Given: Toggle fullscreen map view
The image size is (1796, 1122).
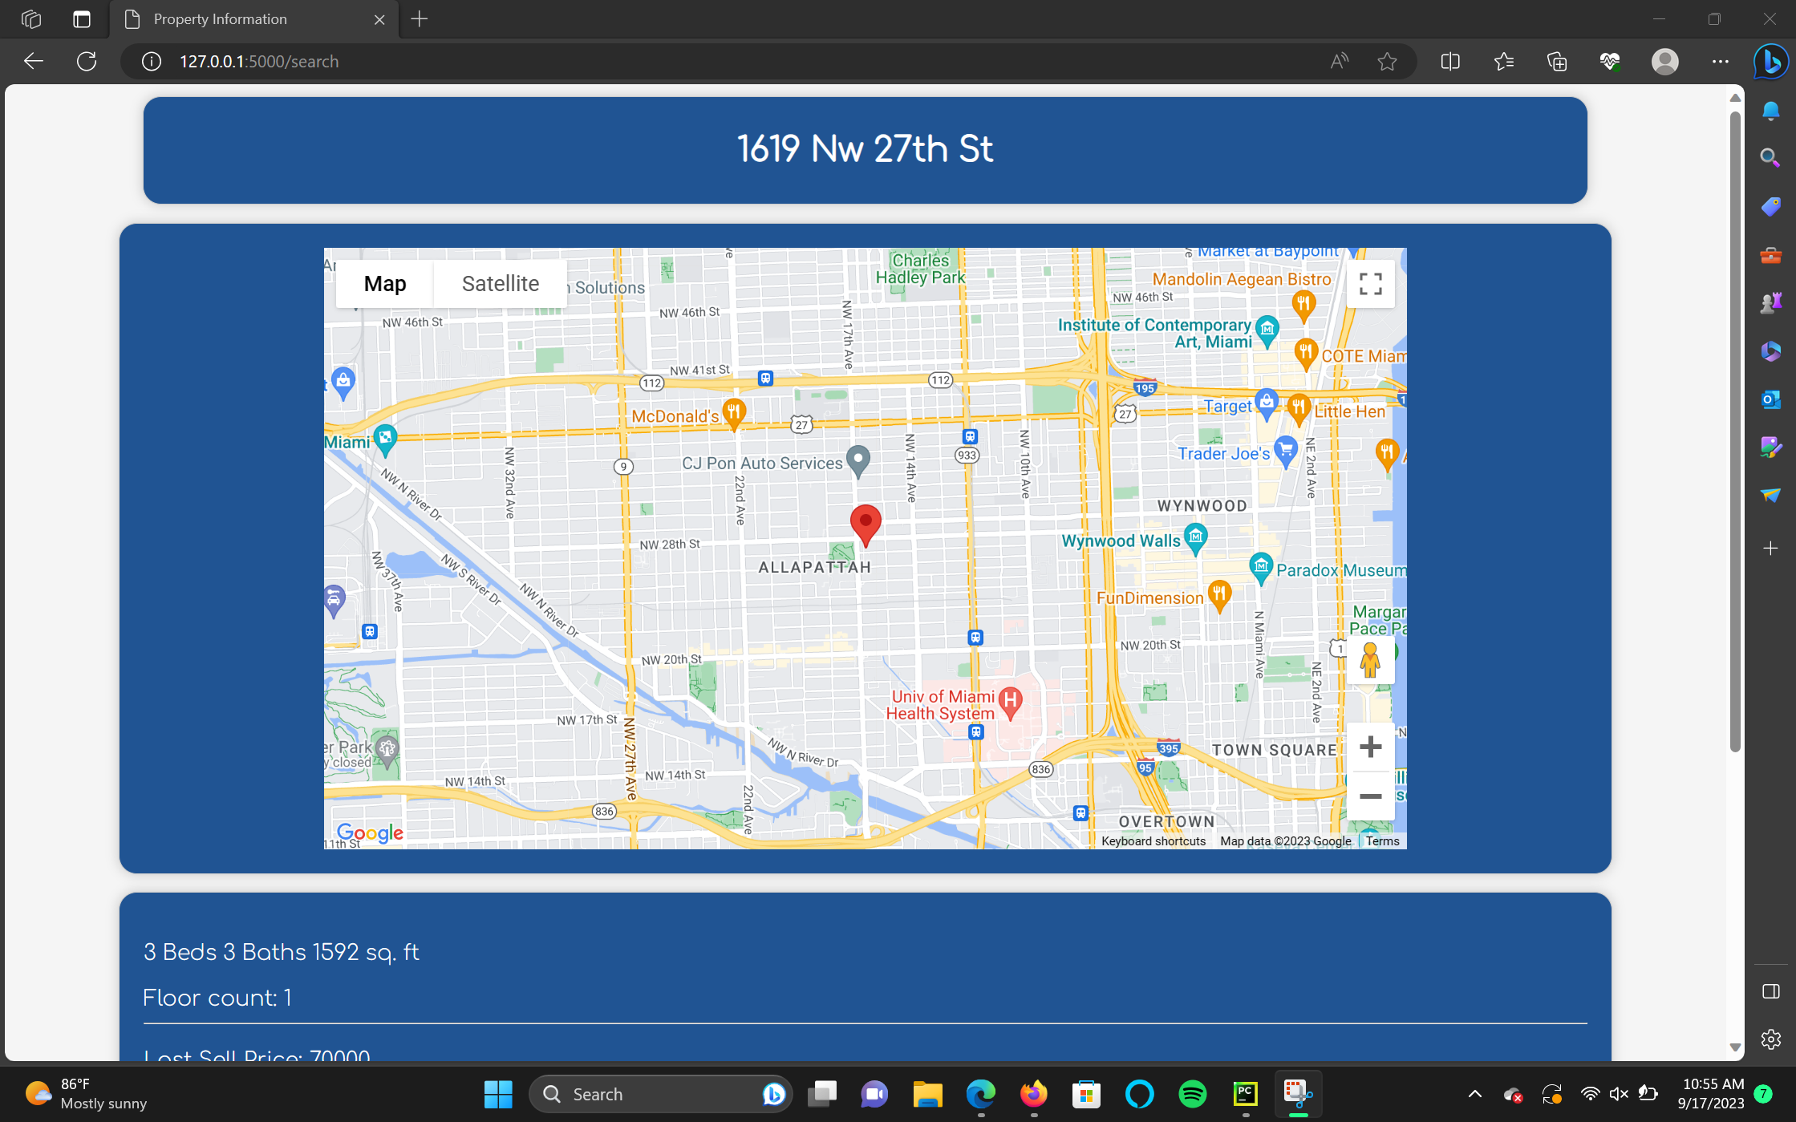Looking at the screenshot, I should coord(1370,284).
